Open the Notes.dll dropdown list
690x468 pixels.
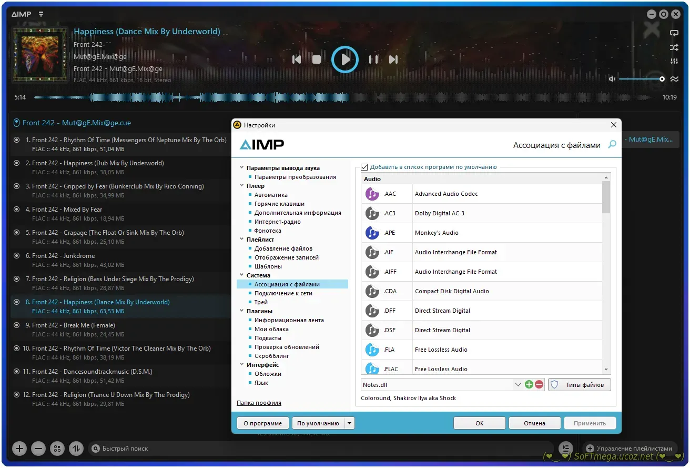(517, 385)
